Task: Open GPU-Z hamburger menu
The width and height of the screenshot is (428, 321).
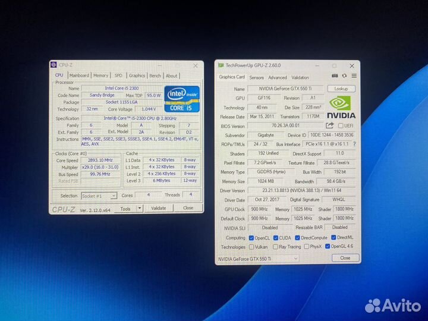Action: pyautogui.click(x=354, y=75)
